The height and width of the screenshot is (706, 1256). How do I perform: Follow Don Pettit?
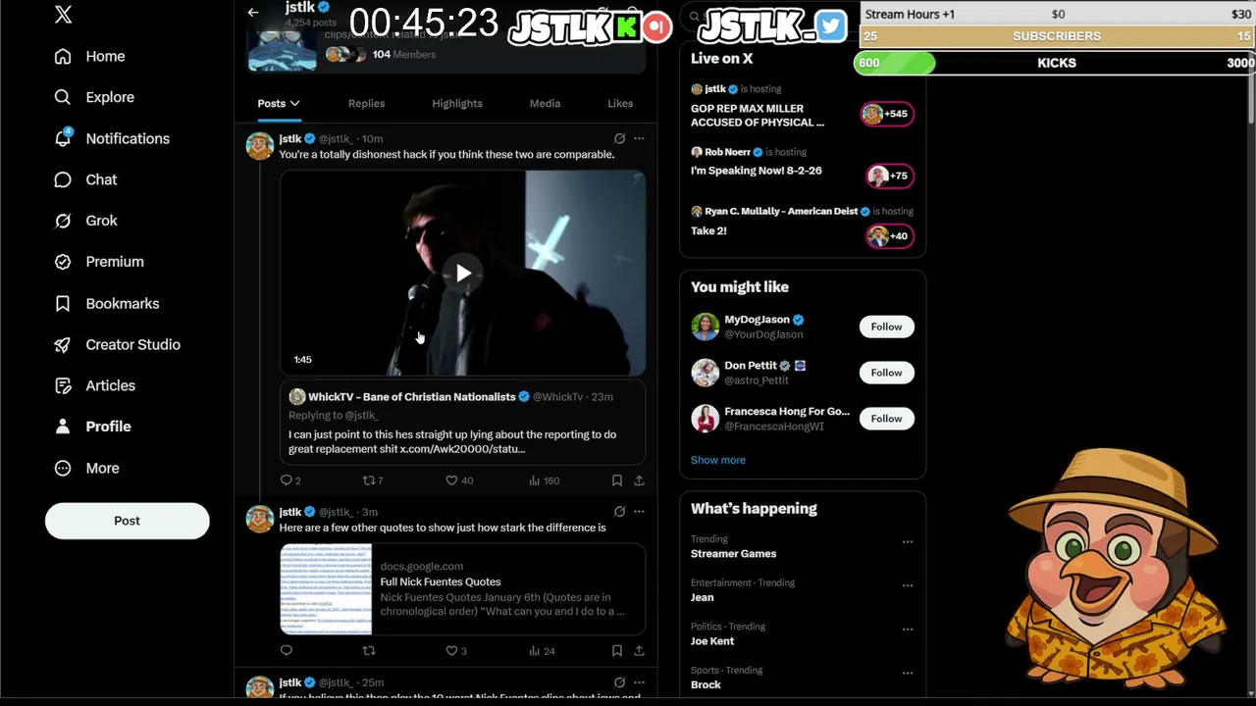coord(886,373)
